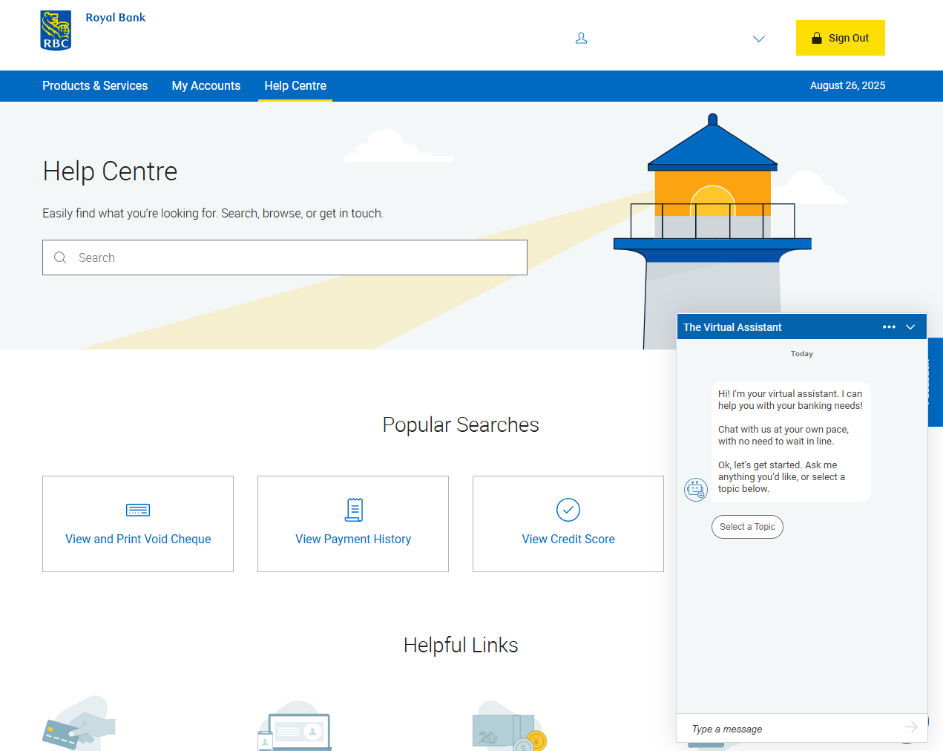The image size is (943, 751).
Task: Click the View Credit Score checkmark icon
Action: pos(568,509)
